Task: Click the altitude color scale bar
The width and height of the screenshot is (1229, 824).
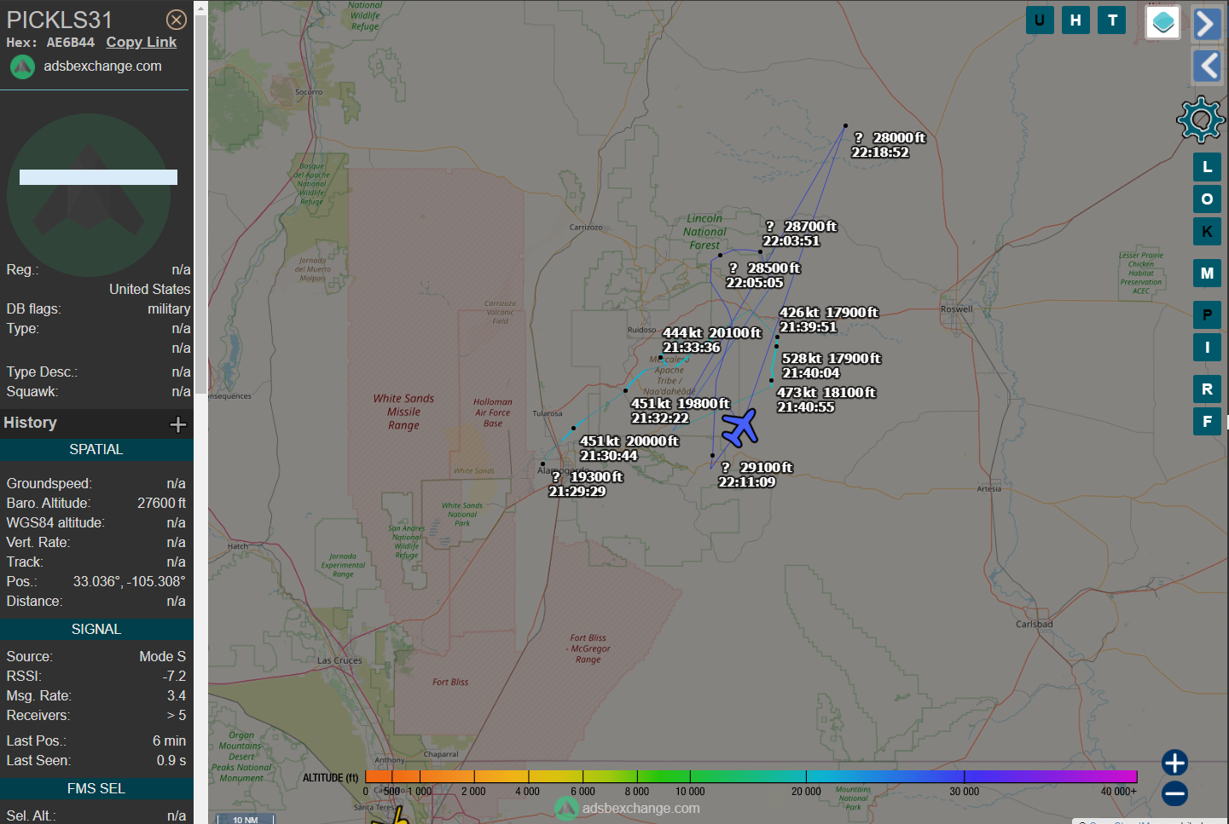Action: (751, 776)
